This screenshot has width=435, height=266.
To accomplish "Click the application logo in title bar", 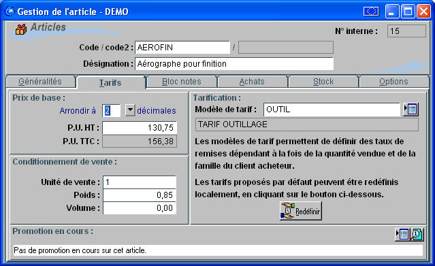I will click(10, 12).
